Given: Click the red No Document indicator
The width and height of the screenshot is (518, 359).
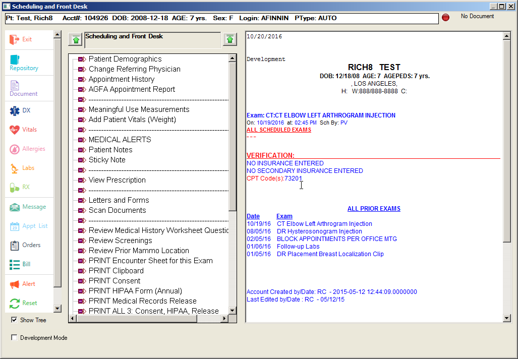Looking at the screenshot, I should 445,18.
